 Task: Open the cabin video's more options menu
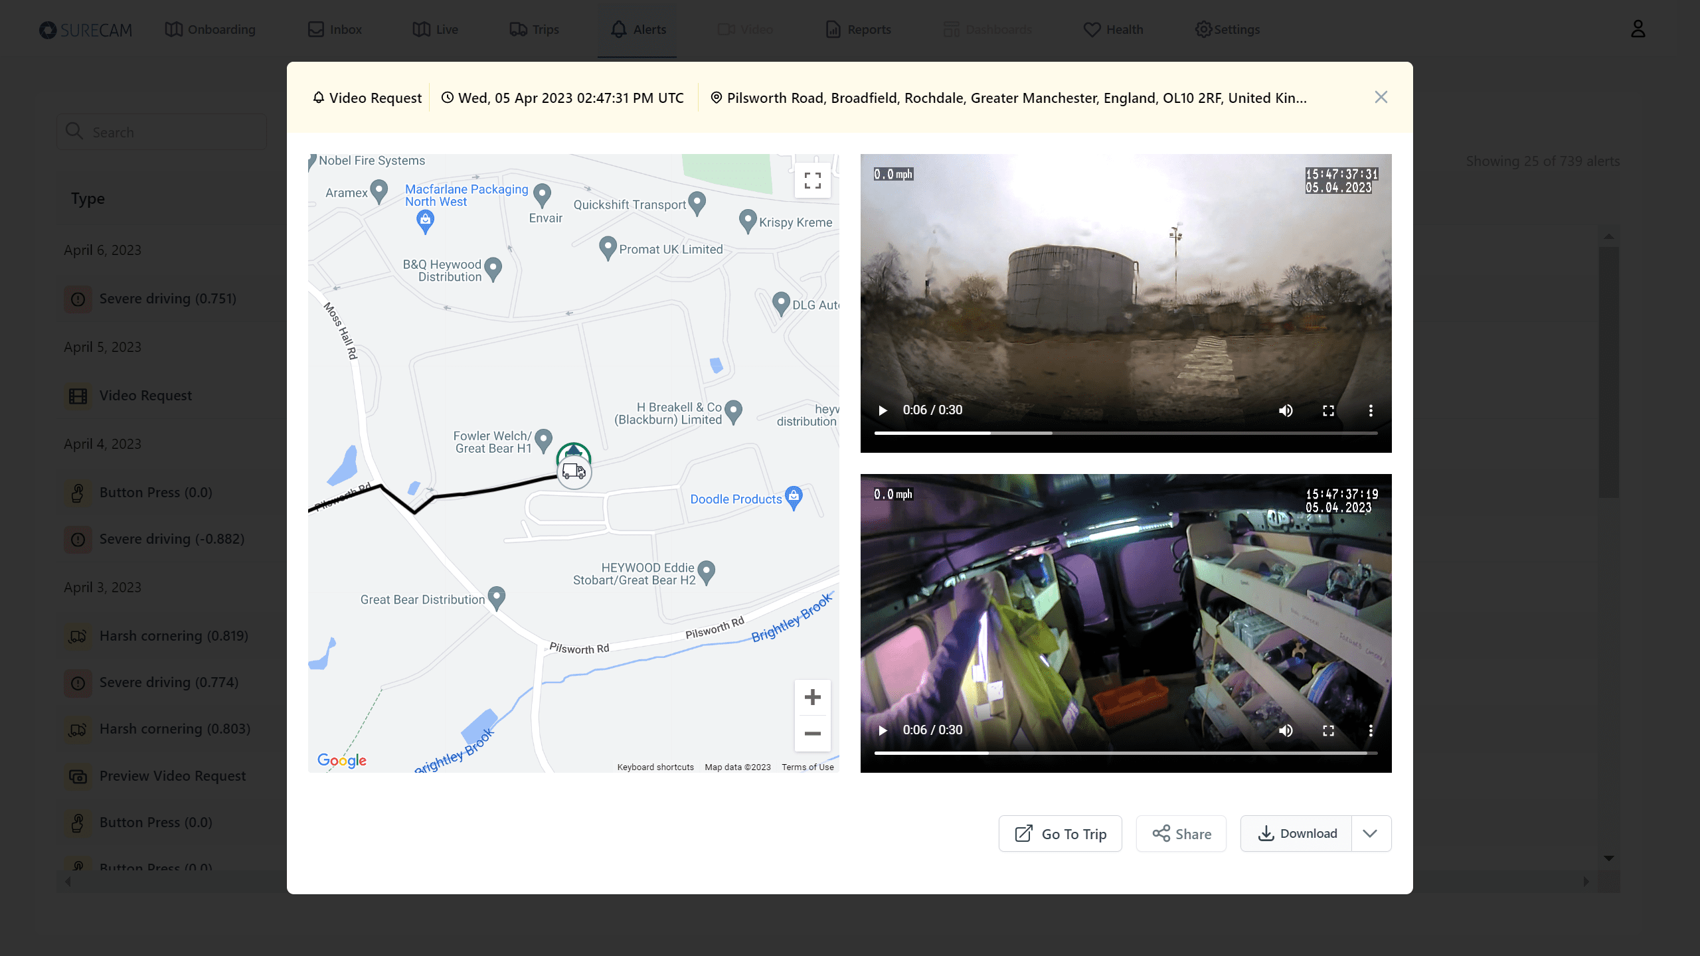[1371, 730]
